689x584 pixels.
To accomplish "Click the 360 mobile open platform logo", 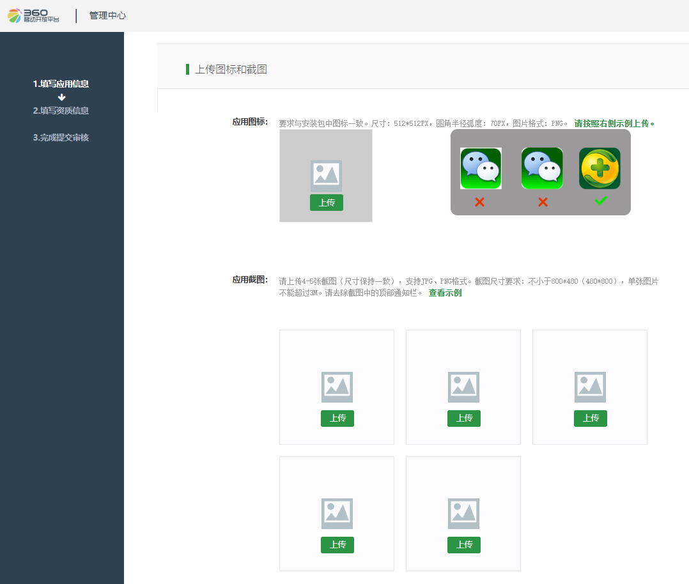I will [x=33, y=16].
